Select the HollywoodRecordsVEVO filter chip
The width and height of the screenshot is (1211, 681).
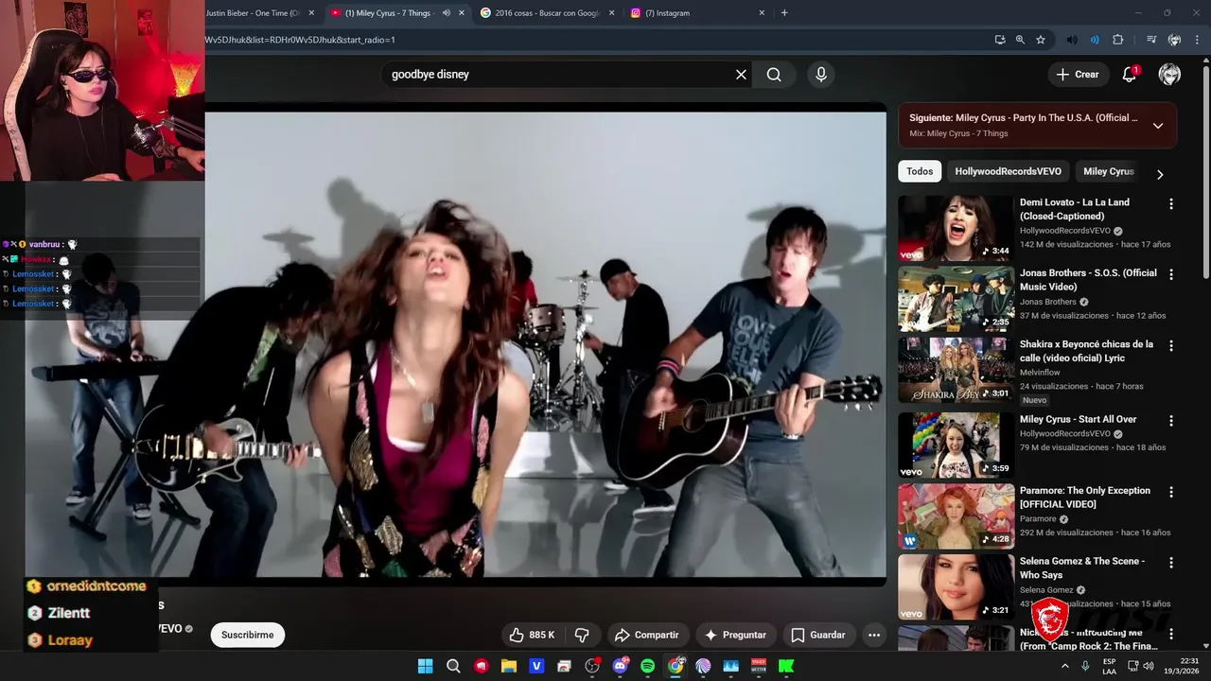tap(1008, 171)
